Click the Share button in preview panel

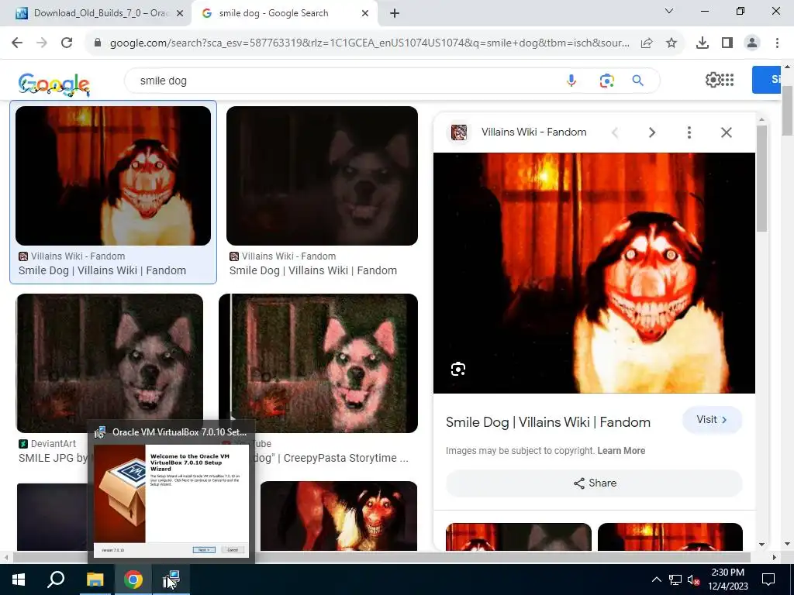pyautogui.click(x=595, y=483)
